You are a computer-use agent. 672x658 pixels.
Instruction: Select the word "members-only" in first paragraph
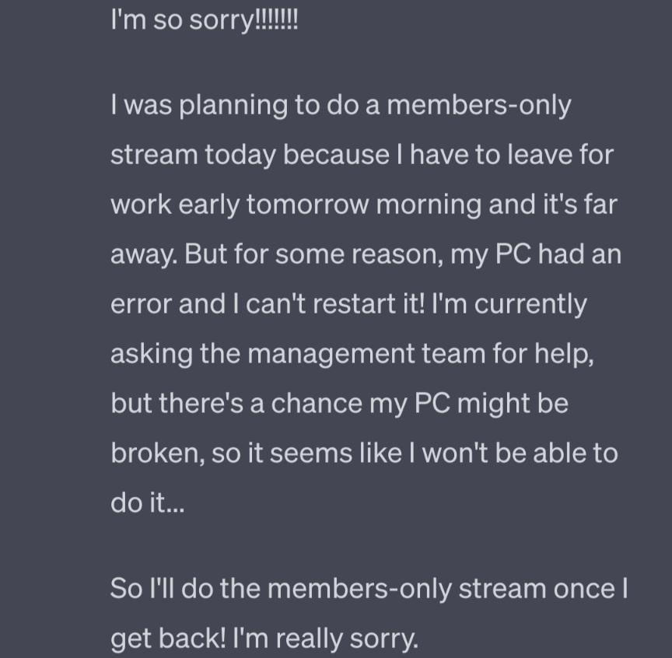click(x=478, y=105)
